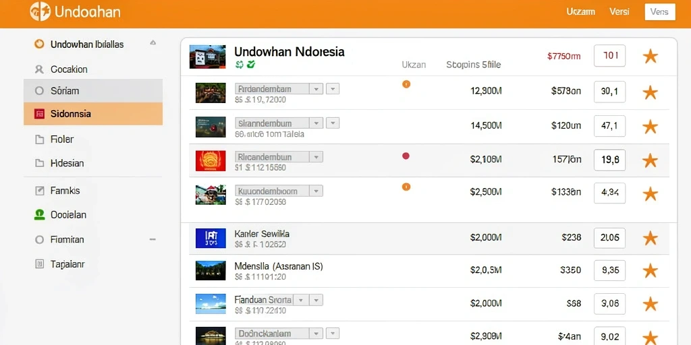This screenshot has height=345, width=691.
Task: Click the edit icon beside Fannkis
Action: tap(39, 191)
